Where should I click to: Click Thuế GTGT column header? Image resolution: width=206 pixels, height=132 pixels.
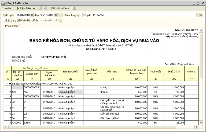174,72
